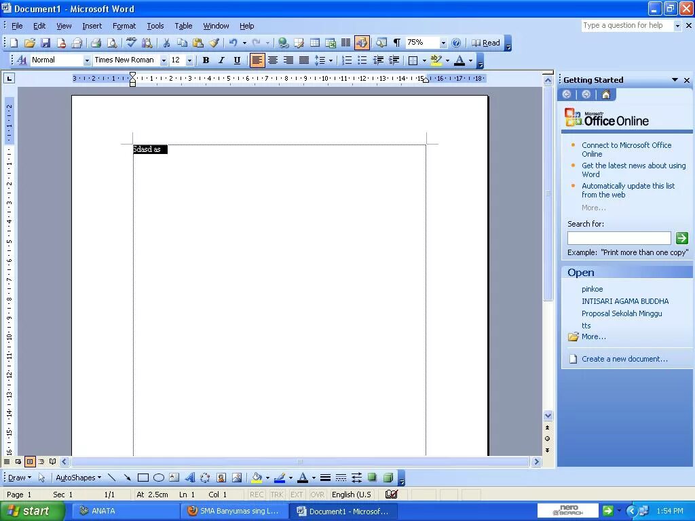Expand the Line Spacing dropdown arrow
Screen dimensions: 695x521
(331, 60)
